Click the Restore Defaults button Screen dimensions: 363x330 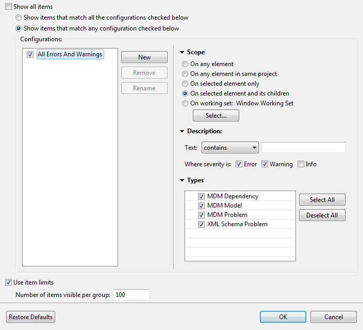(x=31, y=317)
